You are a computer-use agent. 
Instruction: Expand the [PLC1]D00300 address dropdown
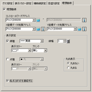click(x=34, y=29)
